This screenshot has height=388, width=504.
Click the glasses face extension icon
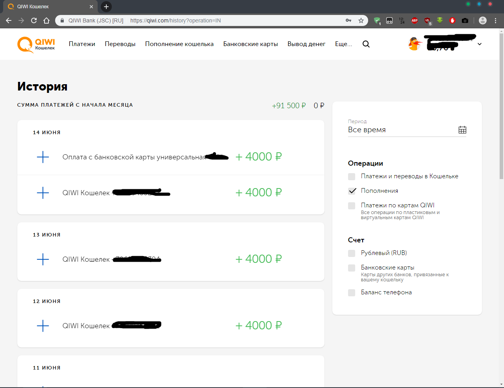(389, 20)
